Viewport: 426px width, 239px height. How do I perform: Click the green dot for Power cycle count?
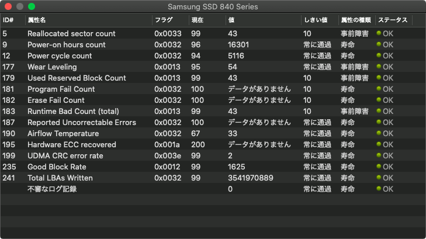click(379, 56)
